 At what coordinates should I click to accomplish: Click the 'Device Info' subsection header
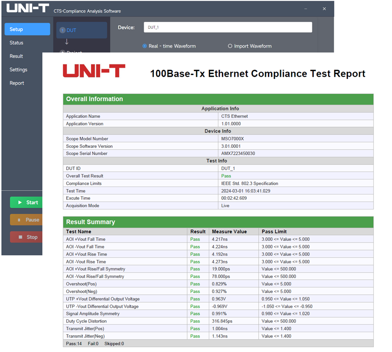point(218,131)
